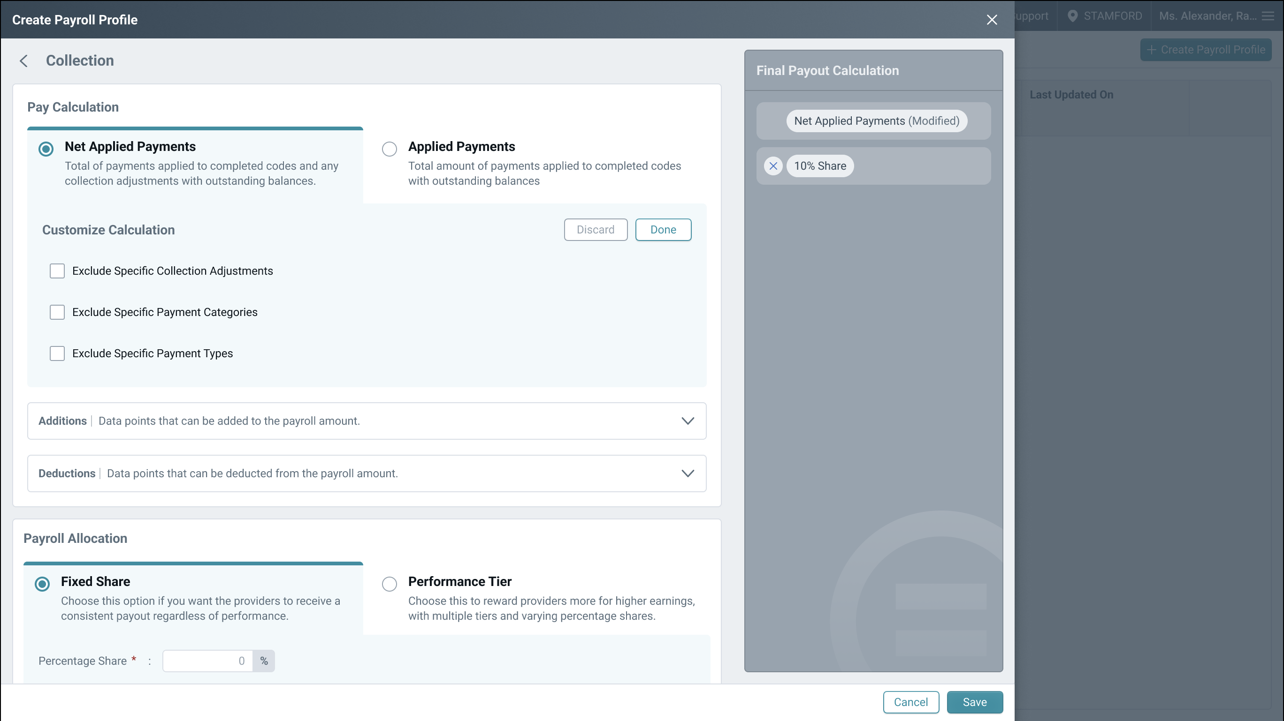
Task: Close the Create Payroll Profile dialog
Action: 992,19
